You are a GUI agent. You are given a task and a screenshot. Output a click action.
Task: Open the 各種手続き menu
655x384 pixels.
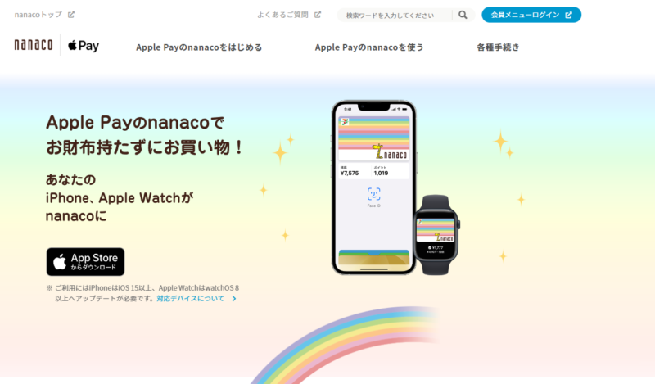[x=498, y=47]
